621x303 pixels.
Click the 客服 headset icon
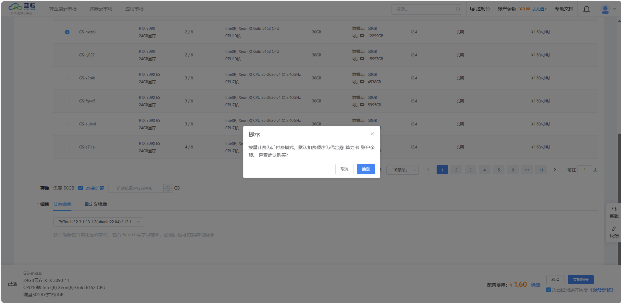614,209
